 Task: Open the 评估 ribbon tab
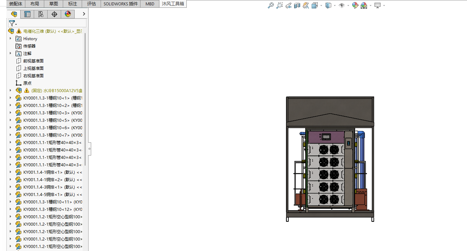pos(91,4)
